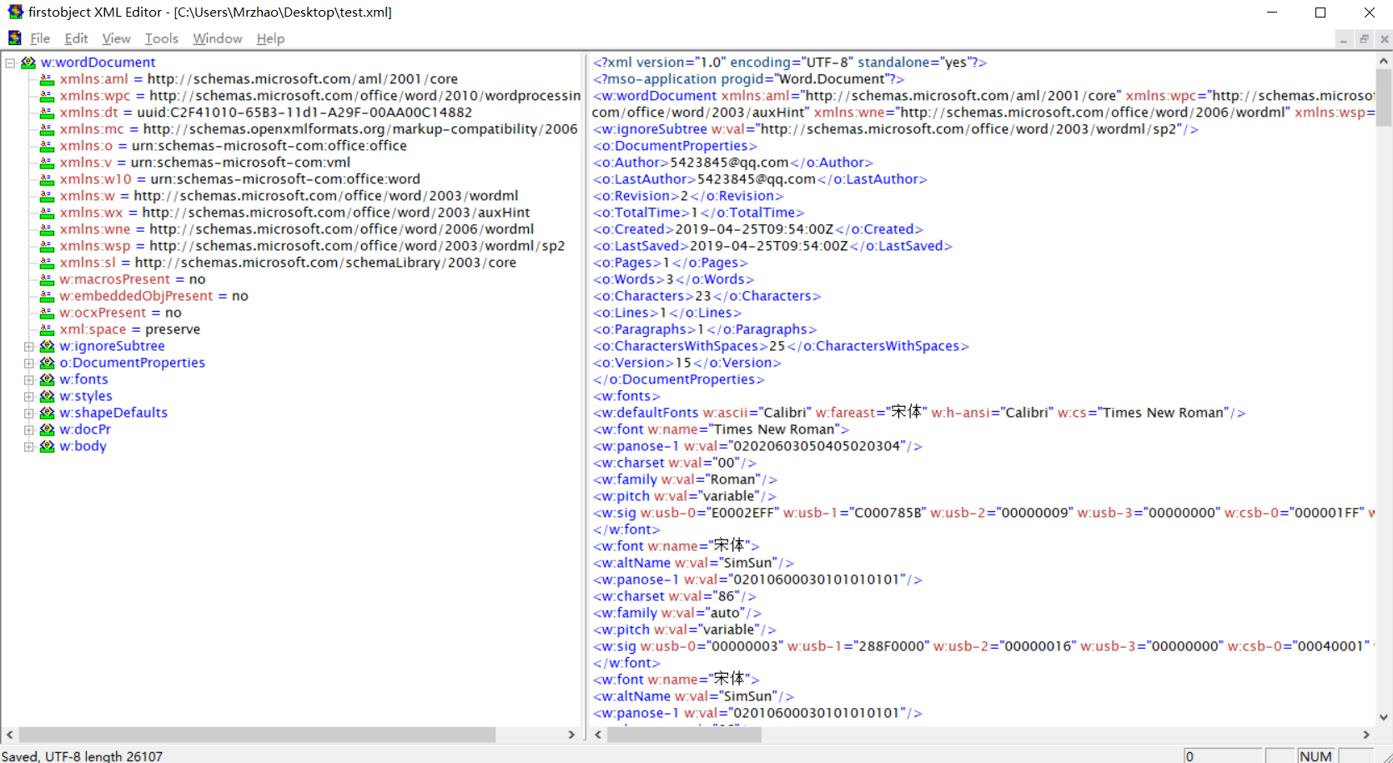This screenshot has height=763, width=1393.
Task: Open the Tools menu
Action: [161, 38]
